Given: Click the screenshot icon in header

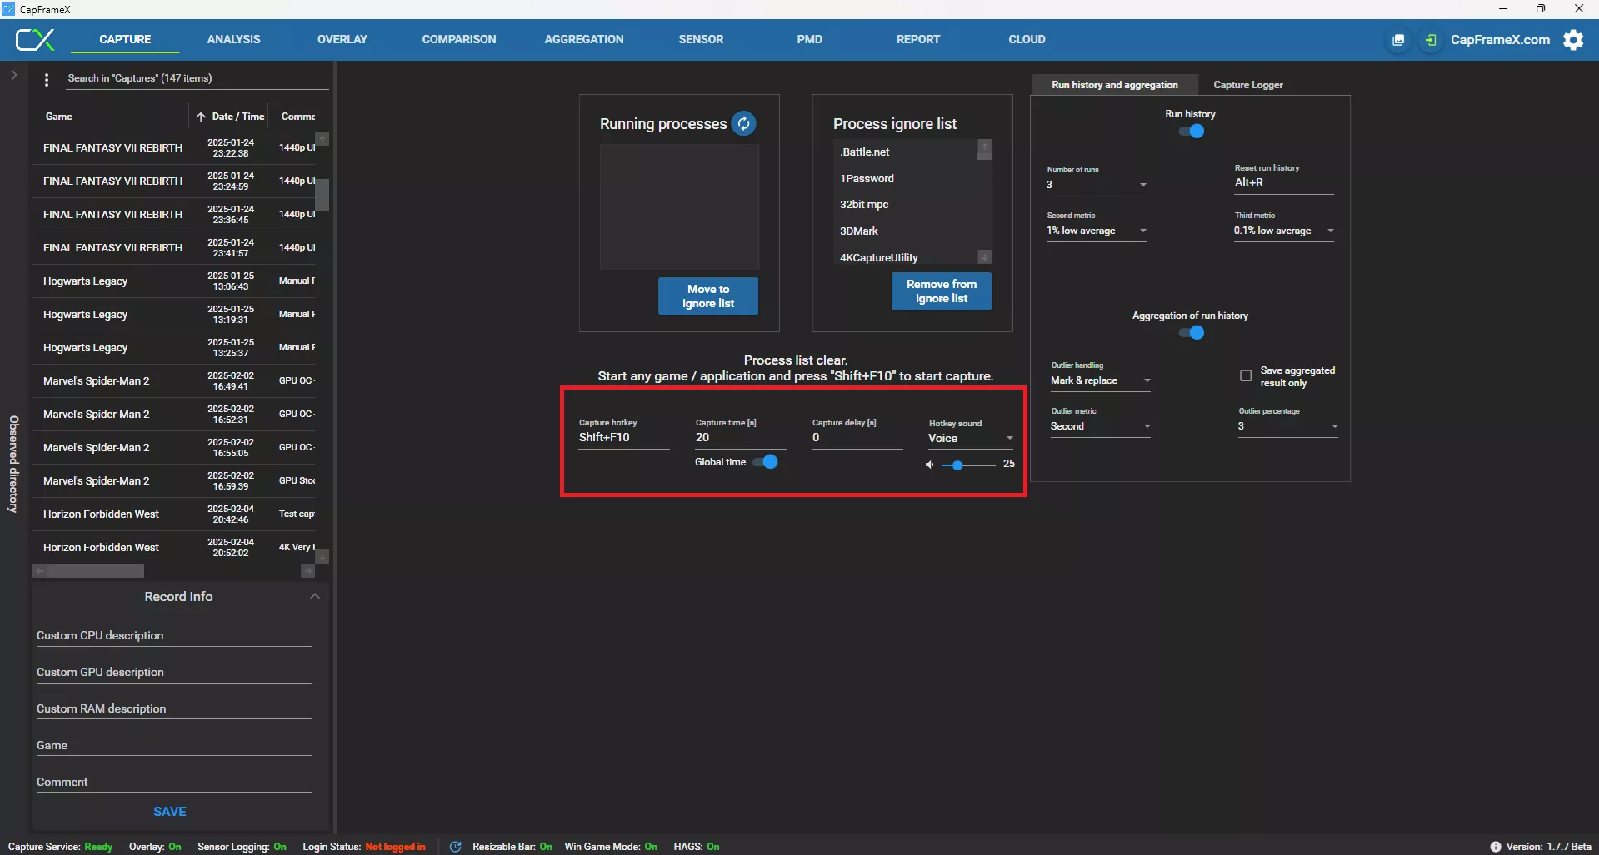Looking at the screenshot, I should tap(1398, 40).
